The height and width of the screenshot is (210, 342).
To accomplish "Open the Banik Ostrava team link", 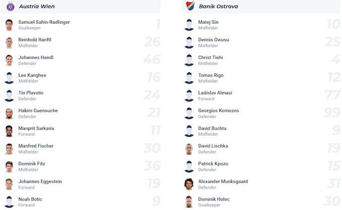I will (x=218, y=6).
